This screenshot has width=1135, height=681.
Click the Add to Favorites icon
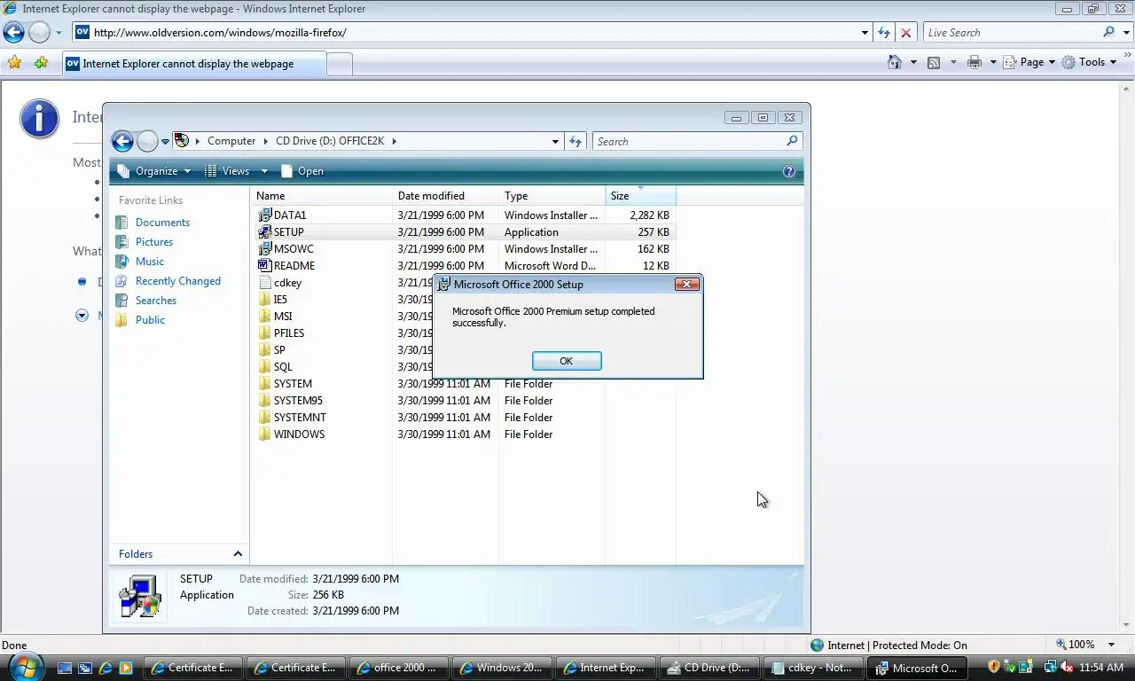[41, 63]
